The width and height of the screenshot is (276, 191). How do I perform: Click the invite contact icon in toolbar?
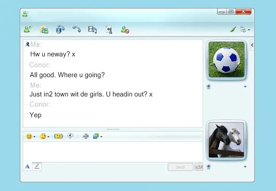tap(28, 29)
